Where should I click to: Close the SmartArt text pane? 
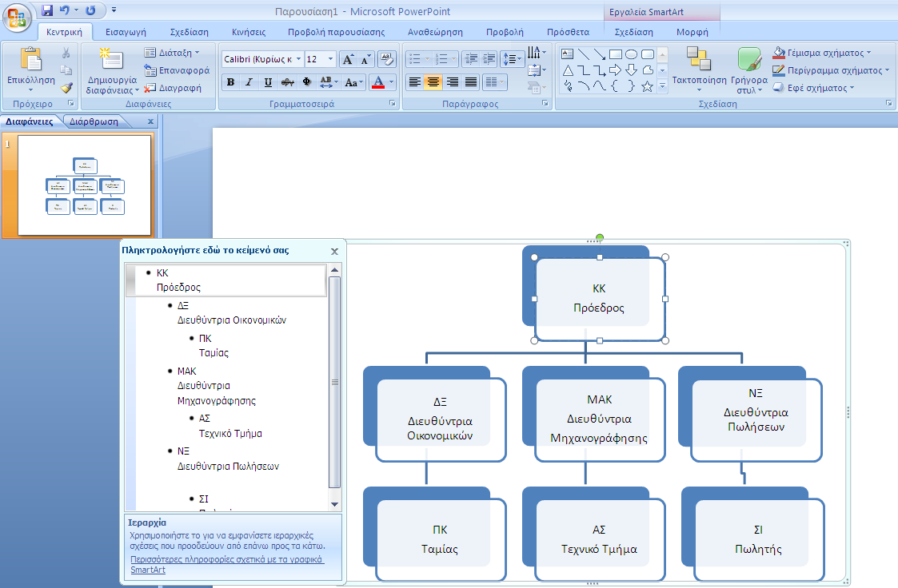[334, 251]
